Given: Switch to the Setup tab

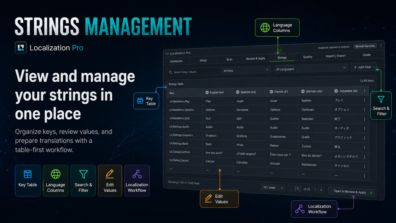Looking at the screenshot, I should [203, 60].
